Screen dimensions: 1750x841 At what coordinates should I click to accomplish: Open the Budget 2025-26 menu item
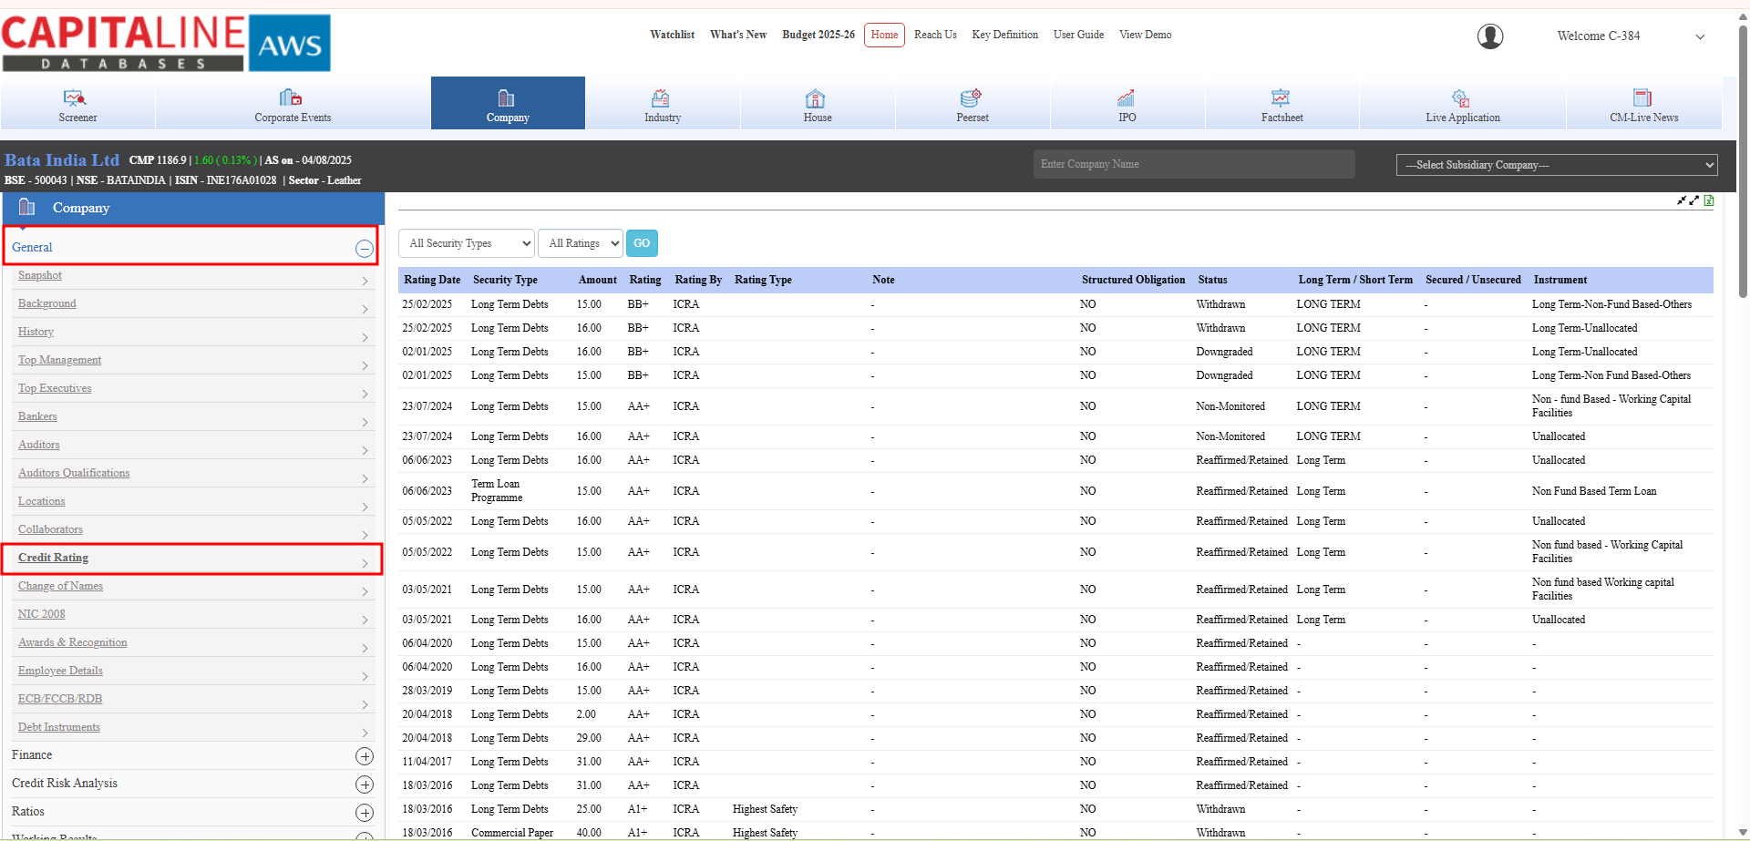tap(818, 35)
